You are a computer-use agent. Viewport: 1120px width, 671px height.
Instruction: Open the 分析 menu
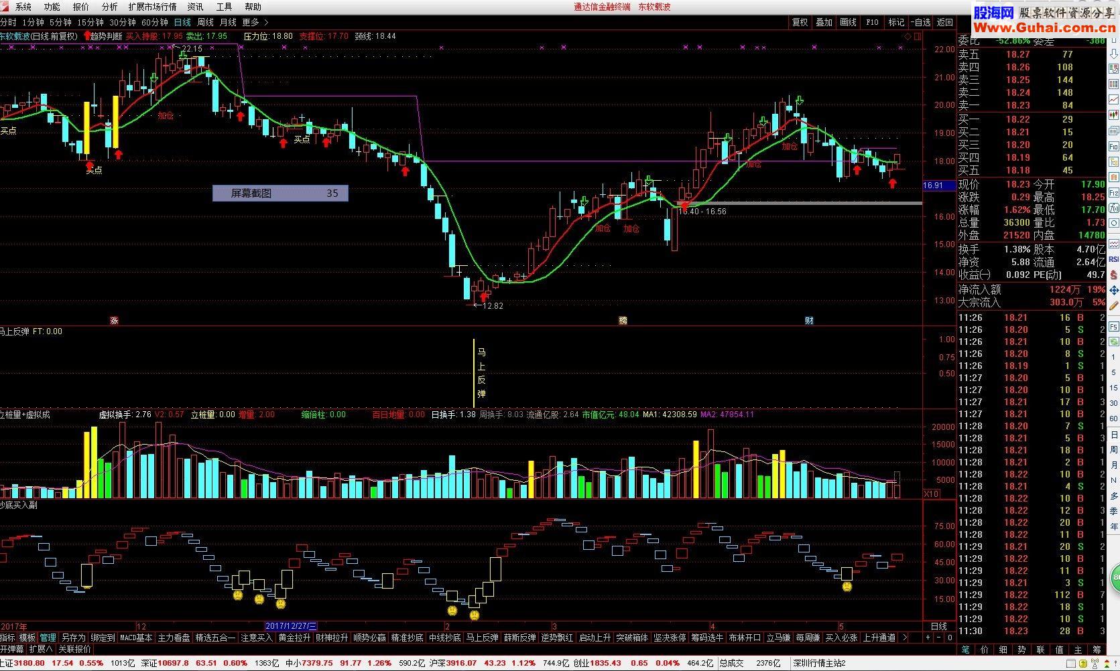point(109,7)
